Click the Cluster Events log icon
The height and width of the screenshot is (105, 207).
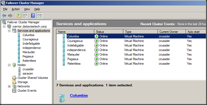pyautogui.click(x=14, y=91)
